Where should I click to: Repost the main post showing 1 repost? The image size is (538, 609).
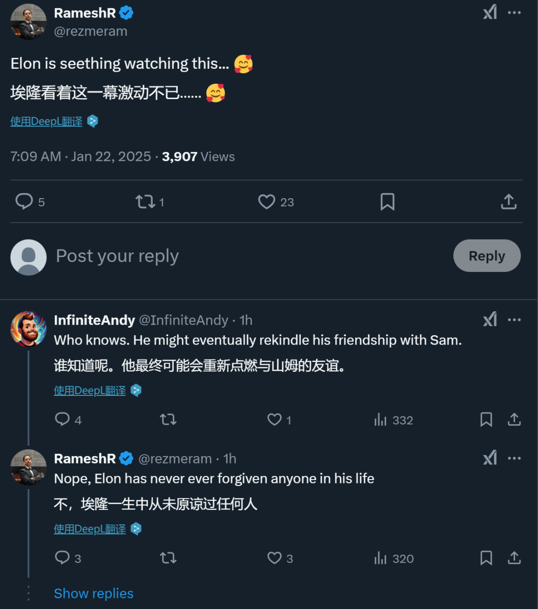(x=150, y=202)
